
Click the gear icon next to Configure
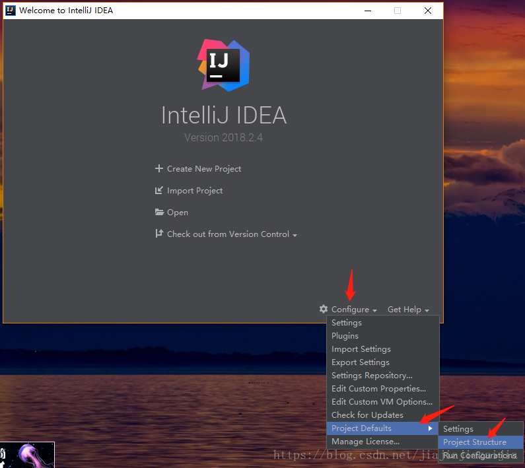[x=324, y=309]
